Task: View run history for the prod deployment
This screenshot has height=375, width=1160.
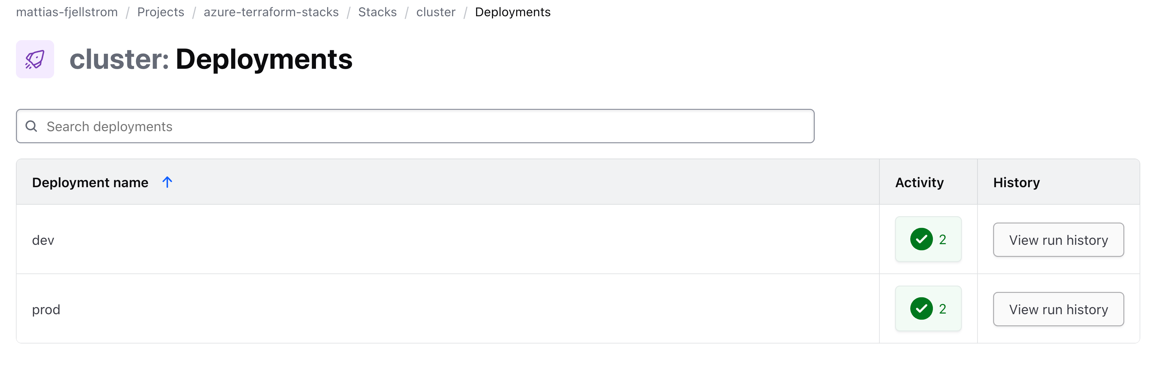Action: point(1058,309)
